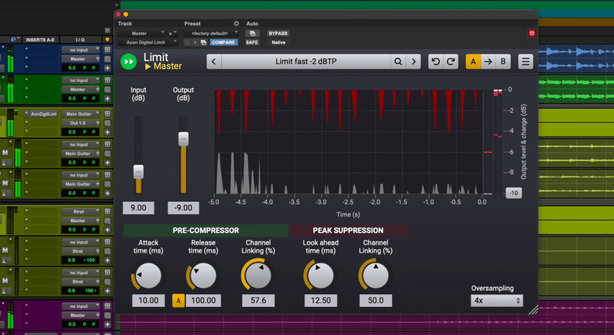Open the insert position 'a' dropdown
This screenshot has height=335, width=614.
click(x=172, y=34)
